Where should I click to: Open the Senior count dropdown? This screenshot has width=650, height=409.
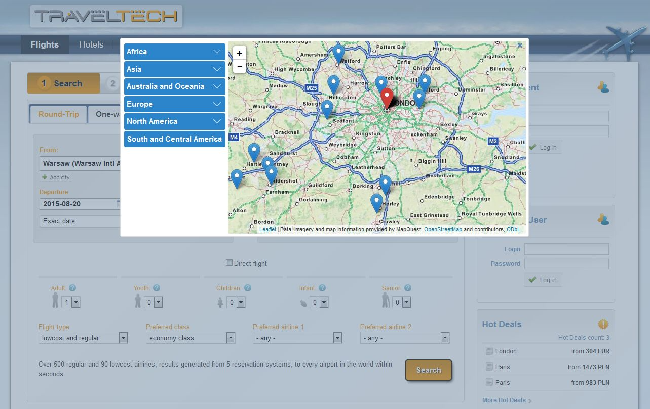coord(401,302)
